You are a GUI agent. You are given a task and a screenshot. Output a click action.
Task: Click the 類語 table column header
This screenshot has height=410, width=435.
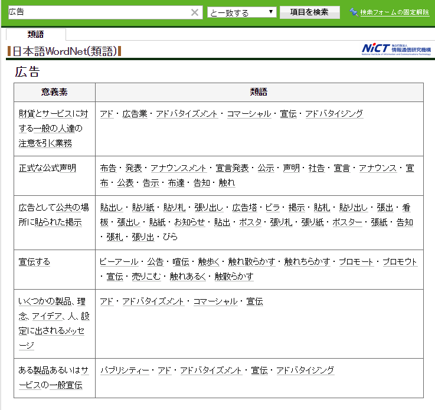click(259, 92)
